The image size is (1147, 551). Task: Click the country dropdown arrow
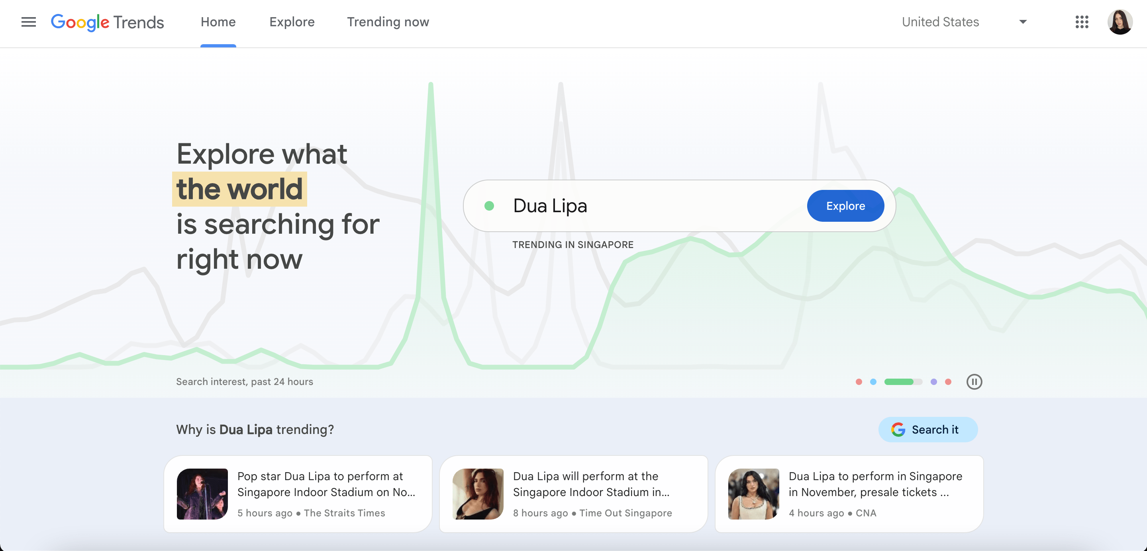tap(1023, 22)
